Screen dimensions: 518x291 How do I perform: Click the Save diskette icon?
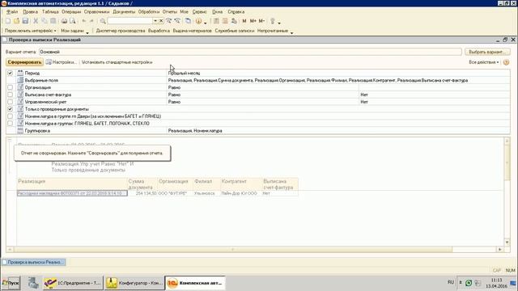pos(25,21)
